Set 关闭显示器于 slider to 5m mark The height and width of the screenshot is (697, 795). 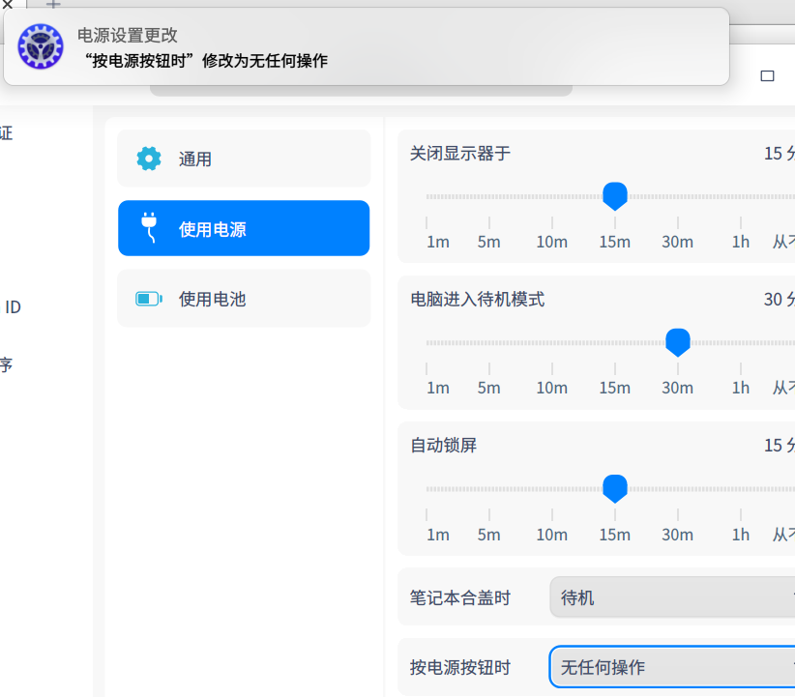489,197
